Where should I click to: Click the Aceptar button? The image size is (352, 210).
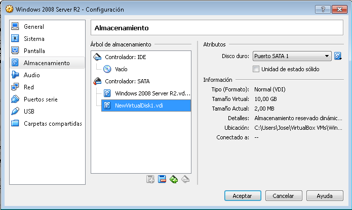pyautogui.click(x=242, y=195)
